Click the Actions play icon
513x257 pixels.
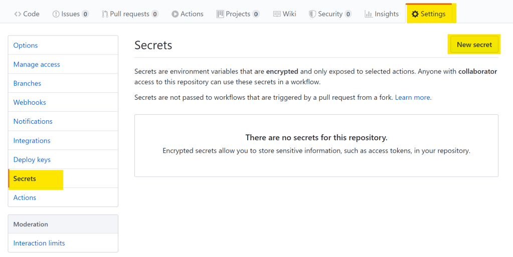click(x=175, y=14)
